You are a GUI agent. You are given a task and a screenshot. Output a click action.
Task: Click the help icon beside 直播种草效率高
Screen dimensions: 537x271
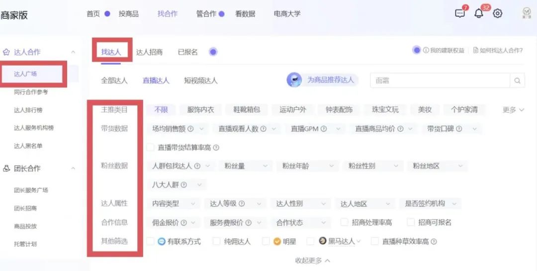434,242
